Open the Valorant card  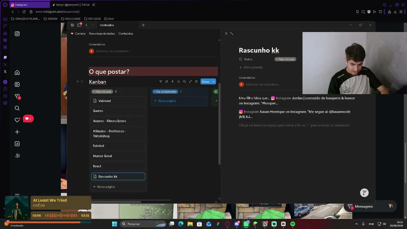[x=118, y=101]
